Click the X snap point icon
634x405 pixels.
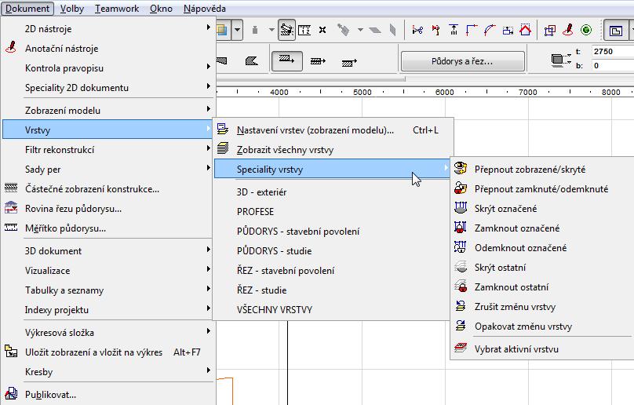click(322, 30)
